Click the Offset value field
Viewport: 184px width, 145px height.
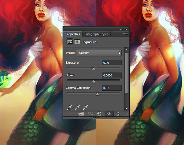112,75
